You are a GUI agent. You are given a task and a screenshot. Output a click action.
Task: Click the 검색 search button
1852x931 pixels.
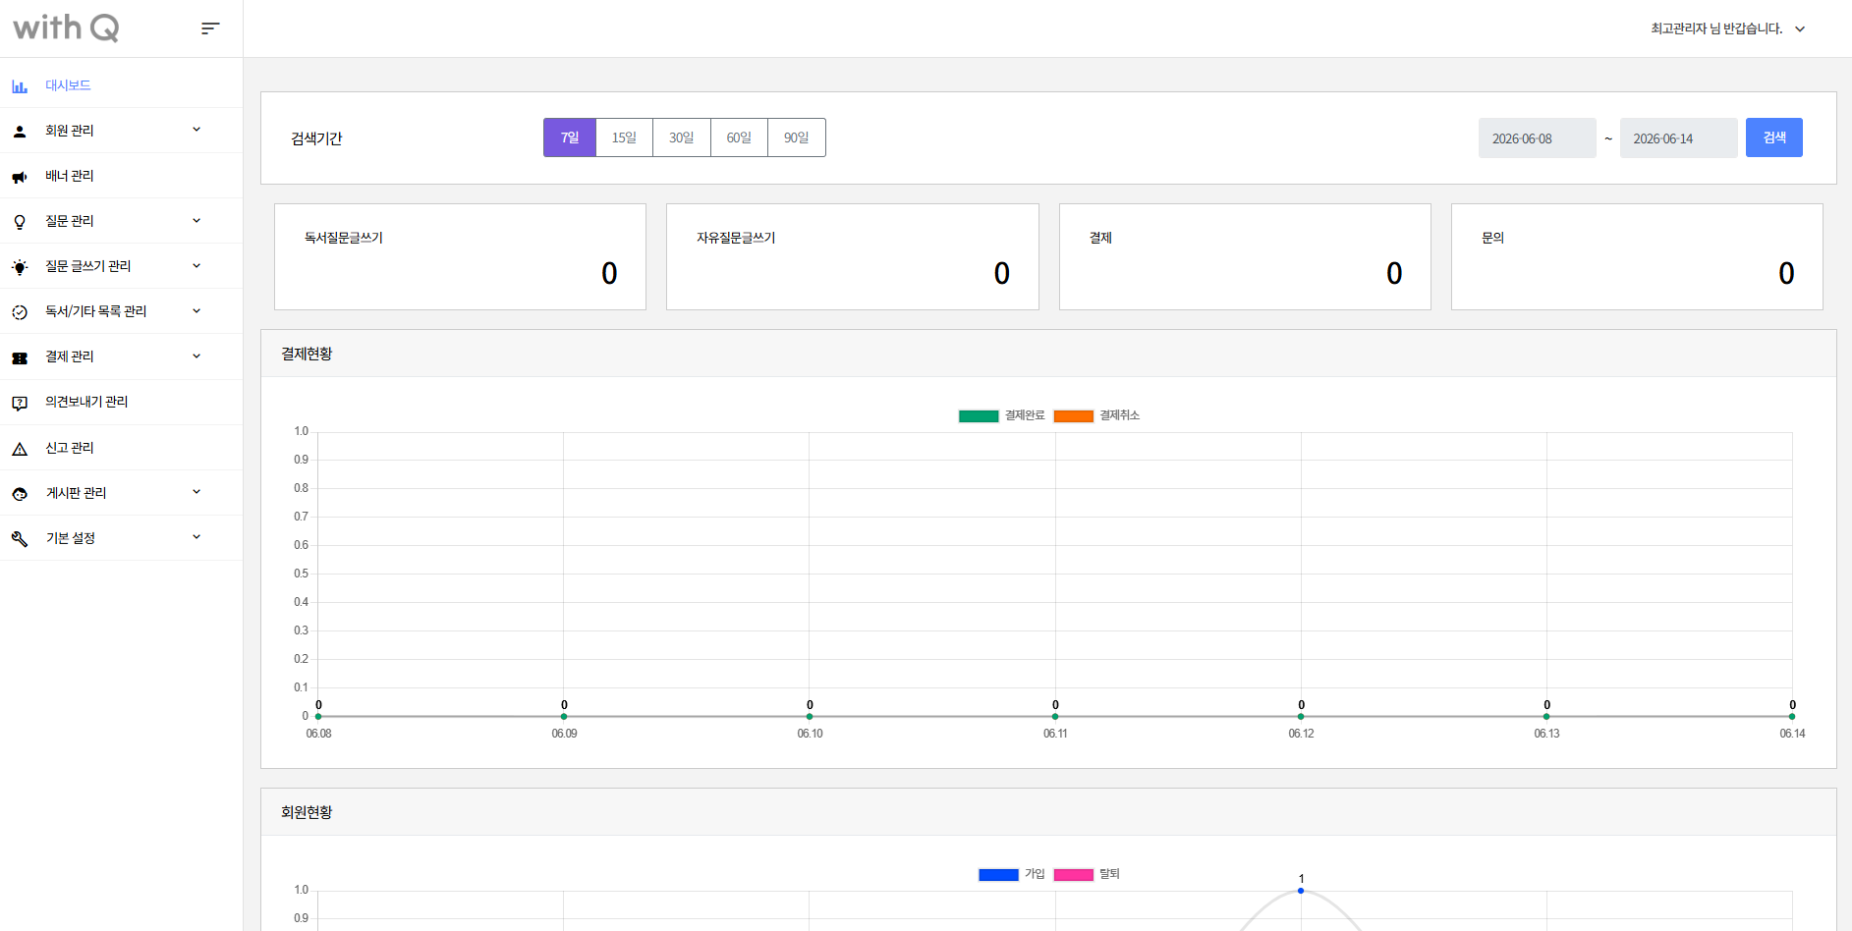(x=1773, y=137)
